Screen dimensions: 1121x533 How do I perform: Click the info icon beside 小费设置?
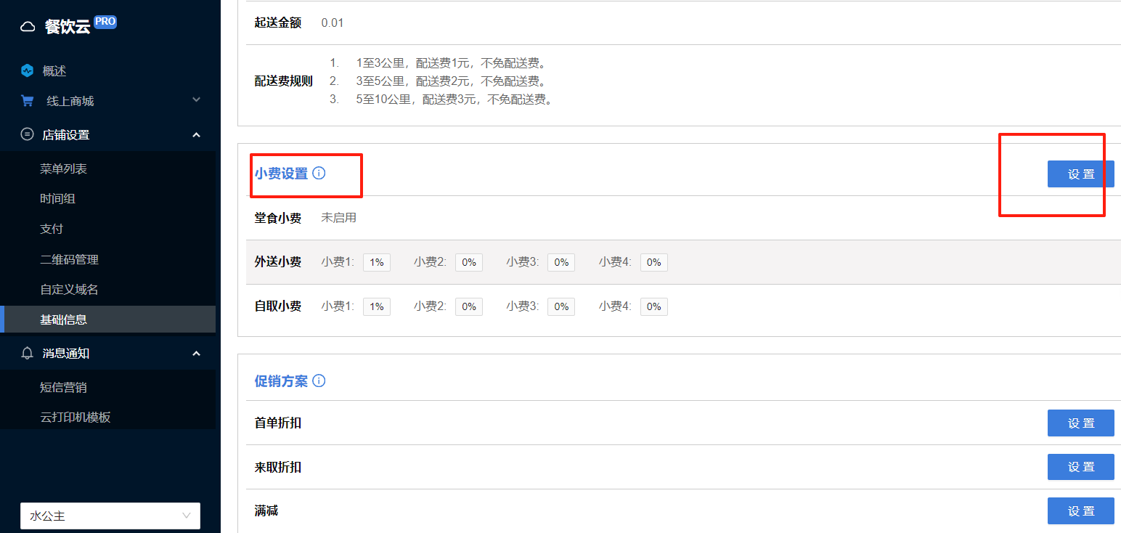(319, 174)
